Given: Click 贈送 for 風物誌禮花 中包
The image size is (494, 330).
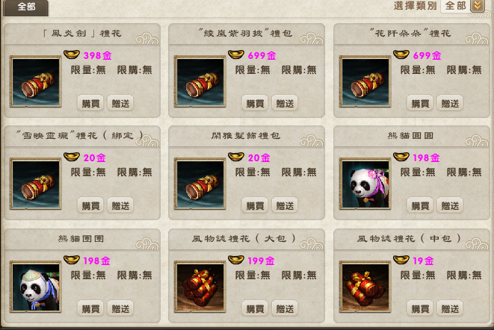Looking at the screenshot, I should click(x=450, y=308).
